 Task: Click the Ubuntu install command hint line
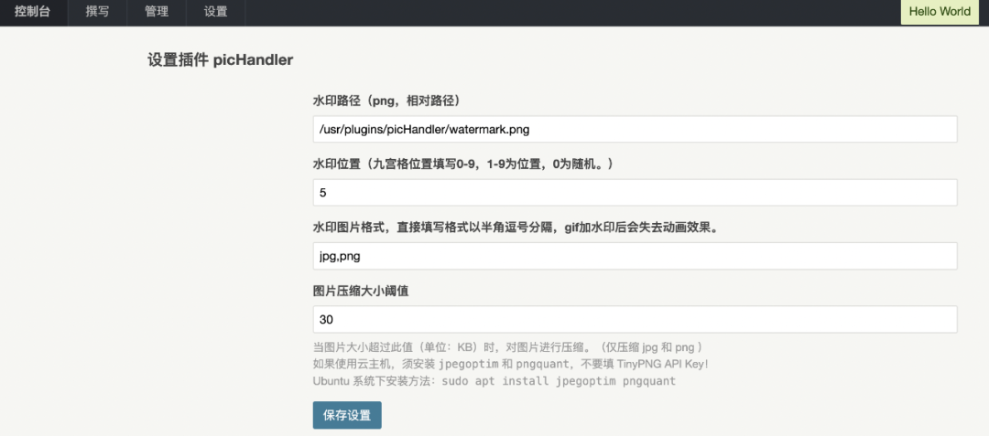494,380
